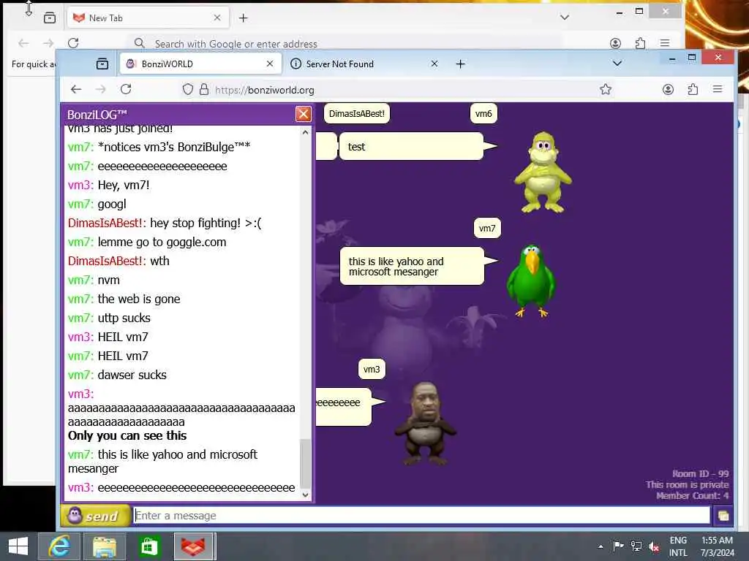The height and width of the screenshot is (561, 749).
Task: Close the Server Not Found tab
Action: 434,64
